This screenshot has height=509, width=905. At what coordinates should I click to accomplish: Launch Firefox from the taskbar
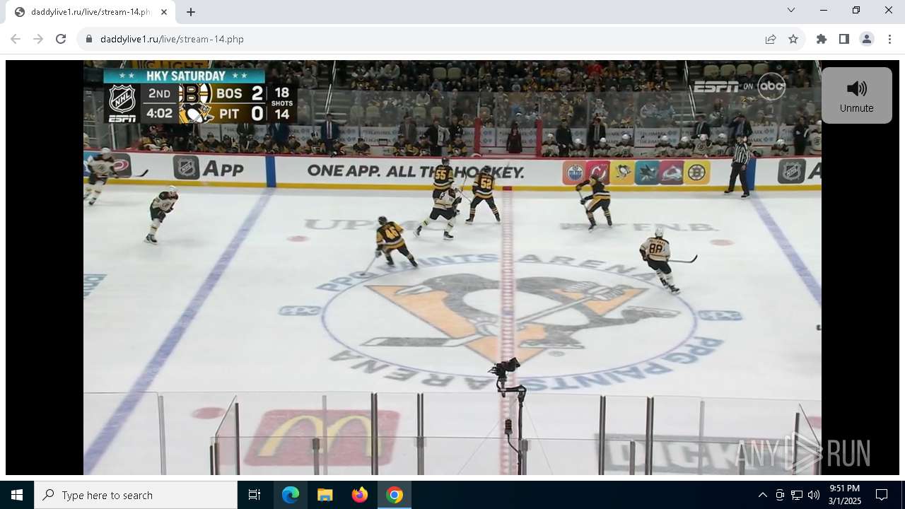point(360,495)
